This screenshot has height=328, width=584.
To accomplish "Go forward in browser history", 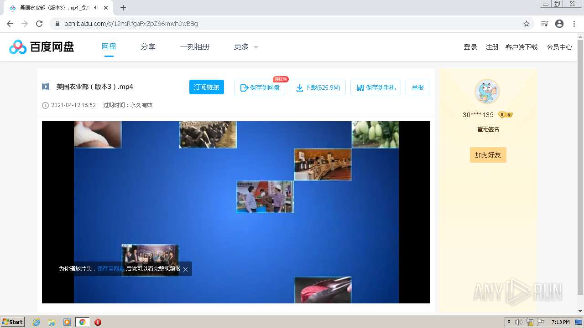I will 25,24.
